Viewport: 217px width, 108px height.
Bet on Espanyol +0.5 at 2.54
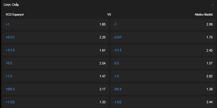pyautogui.click(x=56, y=63)
